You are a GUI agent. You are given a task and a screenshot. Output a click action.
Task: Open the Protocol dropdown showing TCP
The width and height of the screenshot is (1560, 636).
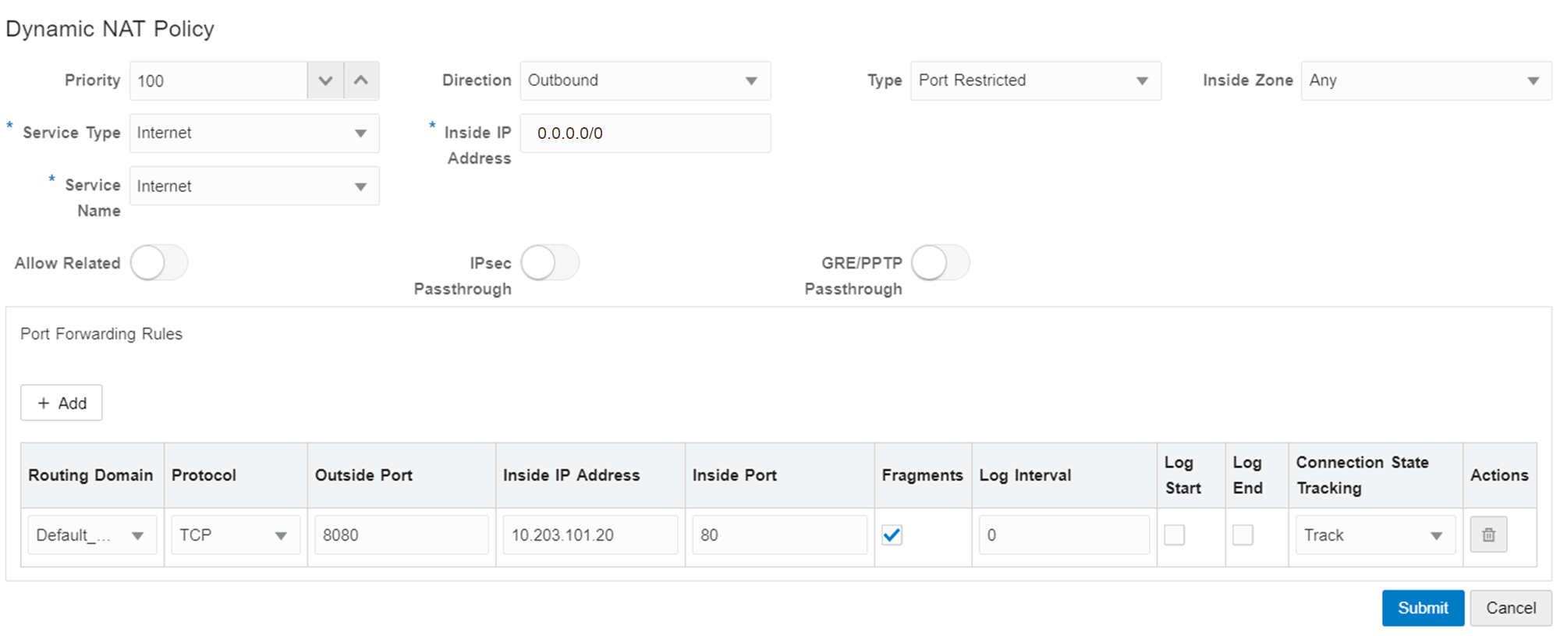click(x=235, y=535)
